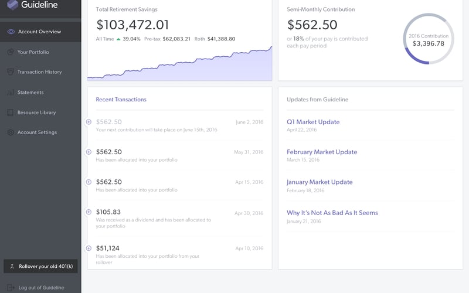Expand the June 2, 2016 pending transaction
This screenshot has width=469, height=293.
tap(89, 122)
